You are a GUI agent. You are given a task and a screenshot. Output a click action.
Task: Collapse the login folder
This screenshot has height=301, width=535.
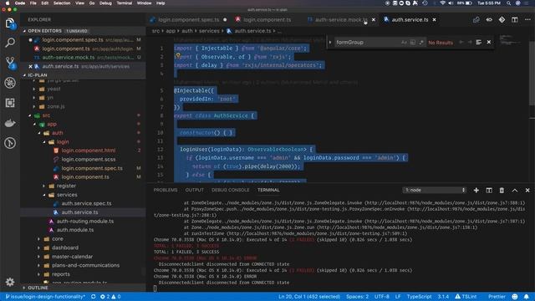pos(63,141)
